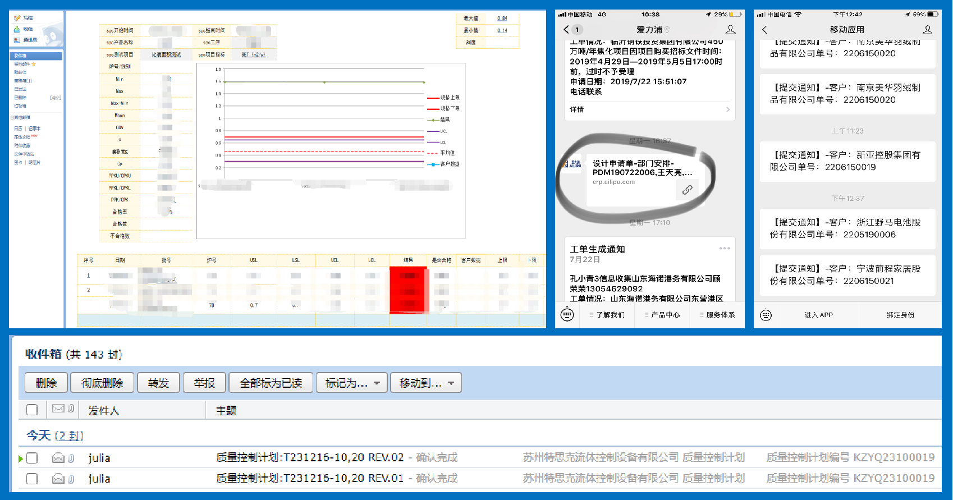This screenshot has width=953, height=500.
Task: Sort mail by 主题 column header
Action: [226, 410]
